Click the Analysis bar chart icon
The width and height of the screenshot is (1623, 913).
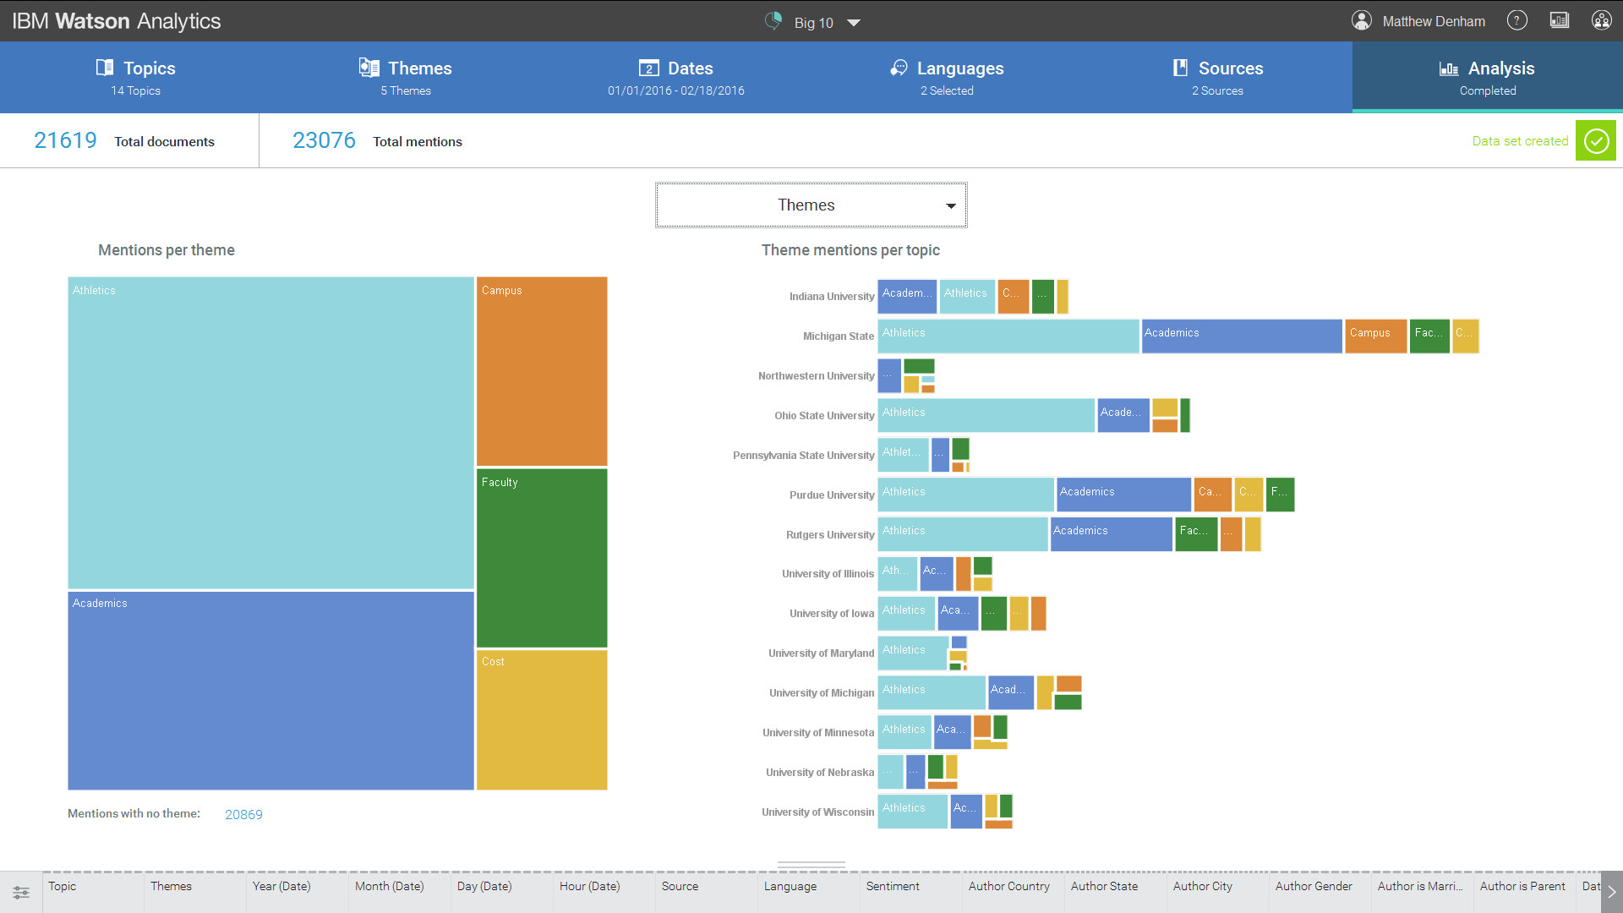click(x=1449, y=68)
